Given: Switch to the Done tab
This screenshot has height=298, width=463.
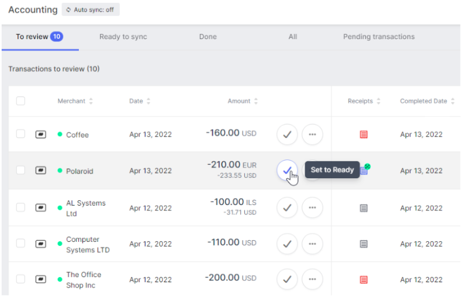Looking at the screenshot, I should tap(208, 37).
